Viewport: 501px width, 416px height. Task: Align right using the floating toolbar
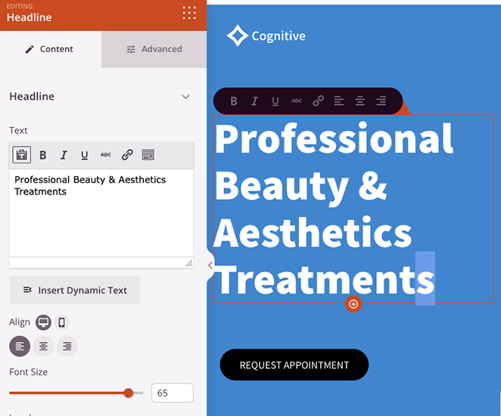[x=381, y=101]
